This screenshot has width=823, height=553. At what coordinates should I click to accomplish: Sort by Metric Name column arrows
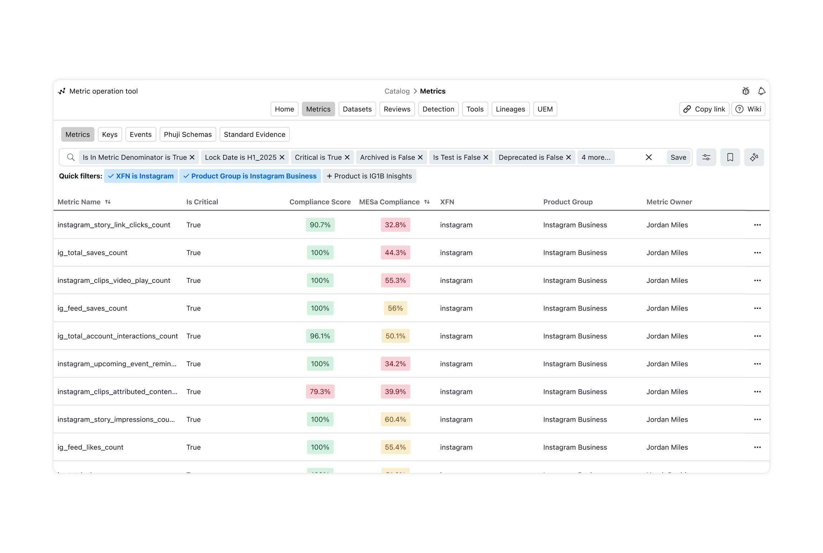108,202
